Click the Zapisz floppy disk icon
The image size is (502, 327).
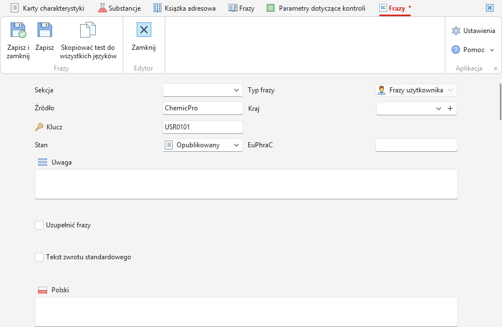point(44,30)
